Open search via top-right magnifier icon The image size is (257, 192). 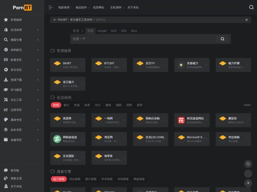point(251,7)
